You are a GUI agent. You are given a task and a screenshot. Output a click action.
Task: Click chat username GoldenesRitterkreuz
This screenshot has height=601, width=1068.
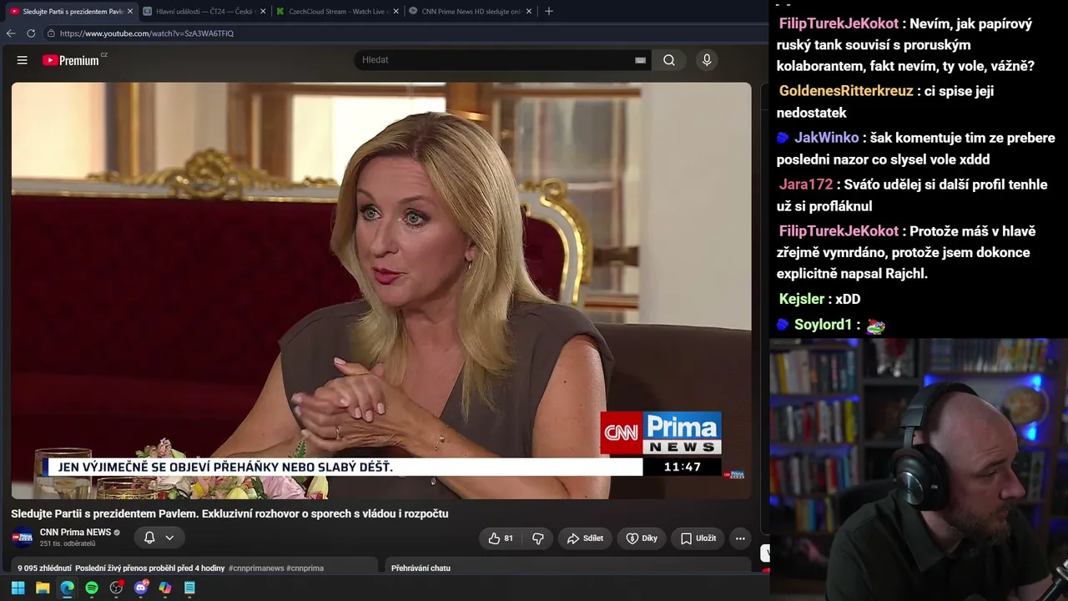(846, 91)
